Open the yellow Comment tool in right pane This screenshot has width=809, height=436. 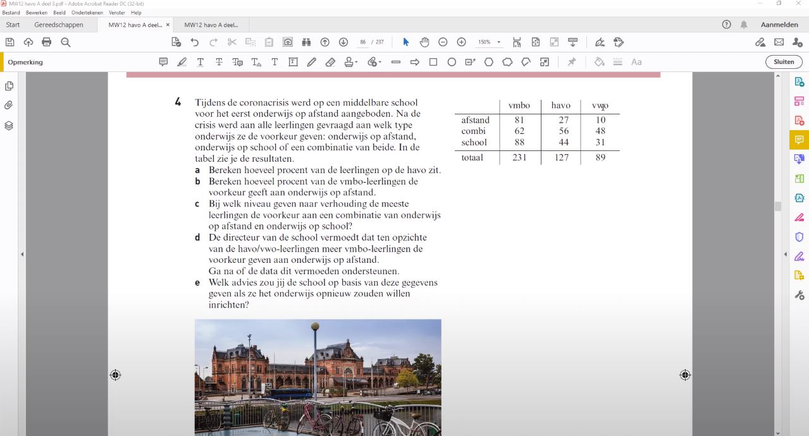click(799, 140)
